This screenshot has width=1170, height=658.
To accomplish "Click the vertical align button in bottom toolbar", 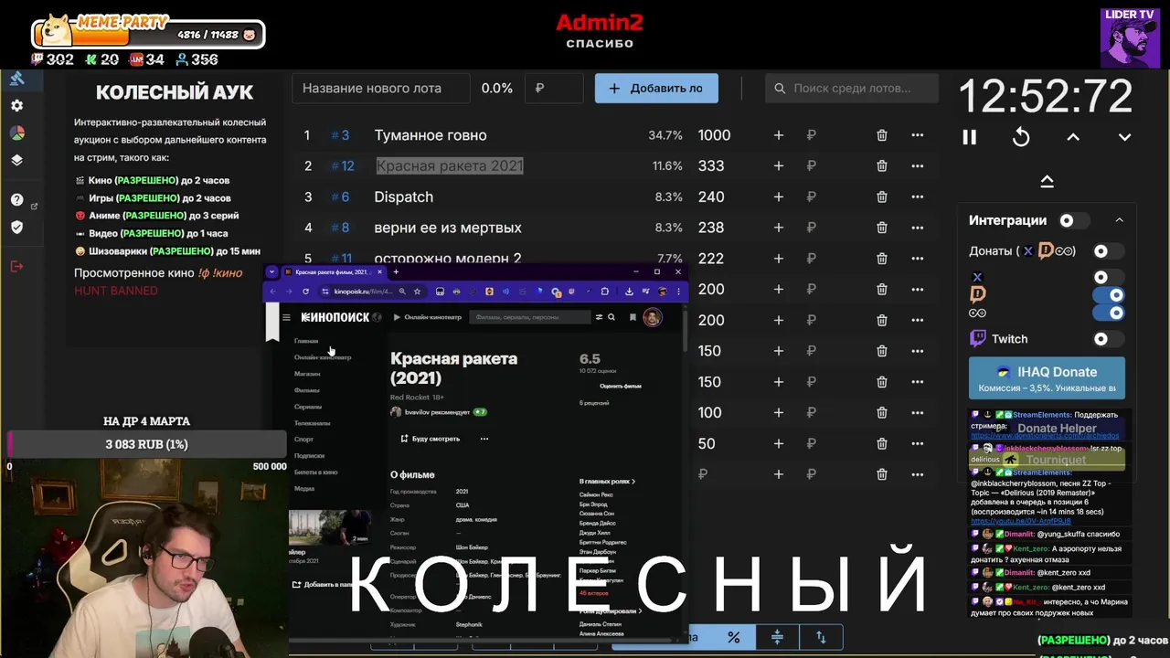I will tap(777, 637).
